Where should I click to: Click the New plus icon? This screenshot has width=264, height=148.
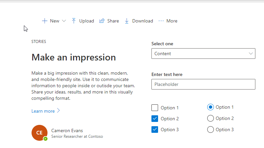pyautogui.click(x=44, y=21)
